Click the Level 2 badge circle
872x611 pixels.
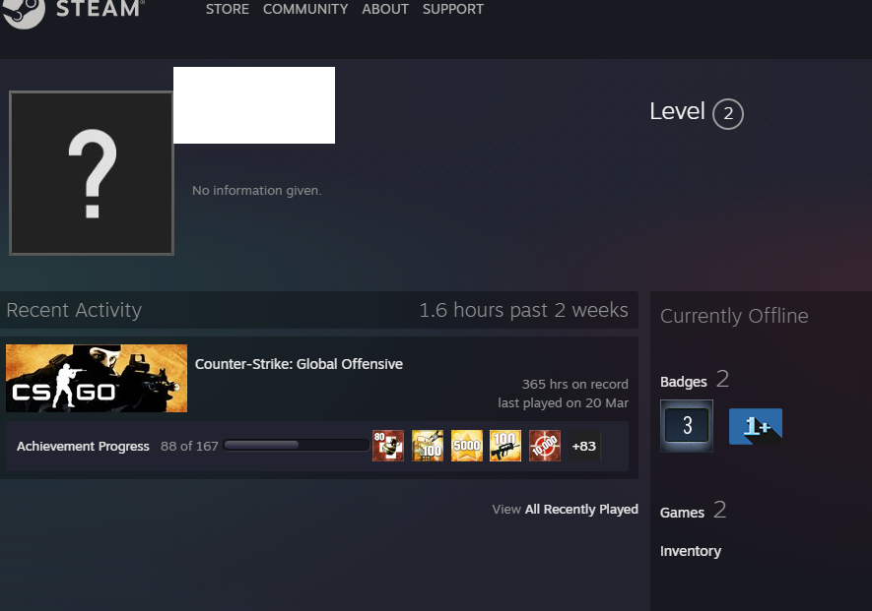[x=728, y=114]
